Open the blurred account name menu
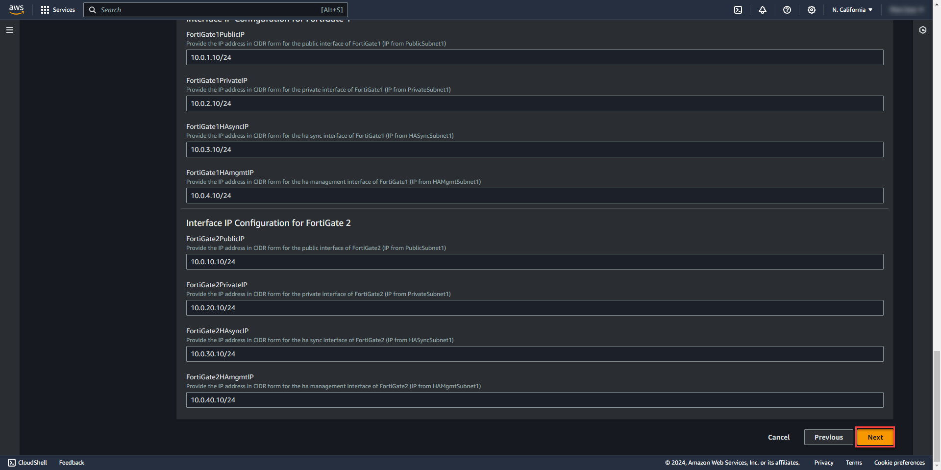The height and width of the screenshot is (470, 941). (x=906, y=10)
